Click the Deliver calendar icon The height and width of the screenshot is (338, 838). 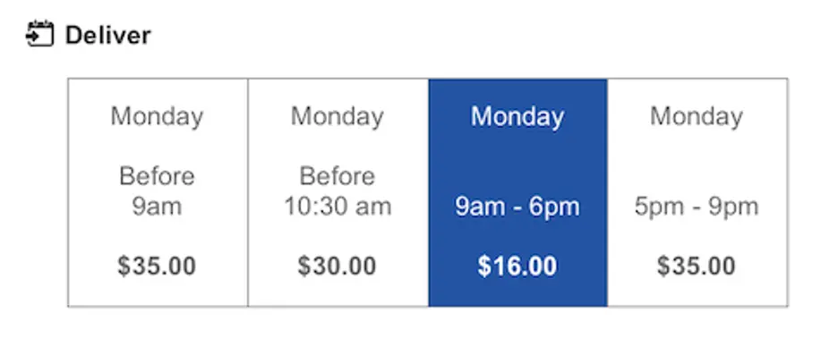pyautogui.click(x=39, y=34)
